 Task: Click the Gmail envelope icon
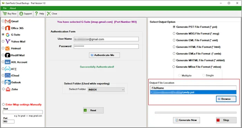8,21
